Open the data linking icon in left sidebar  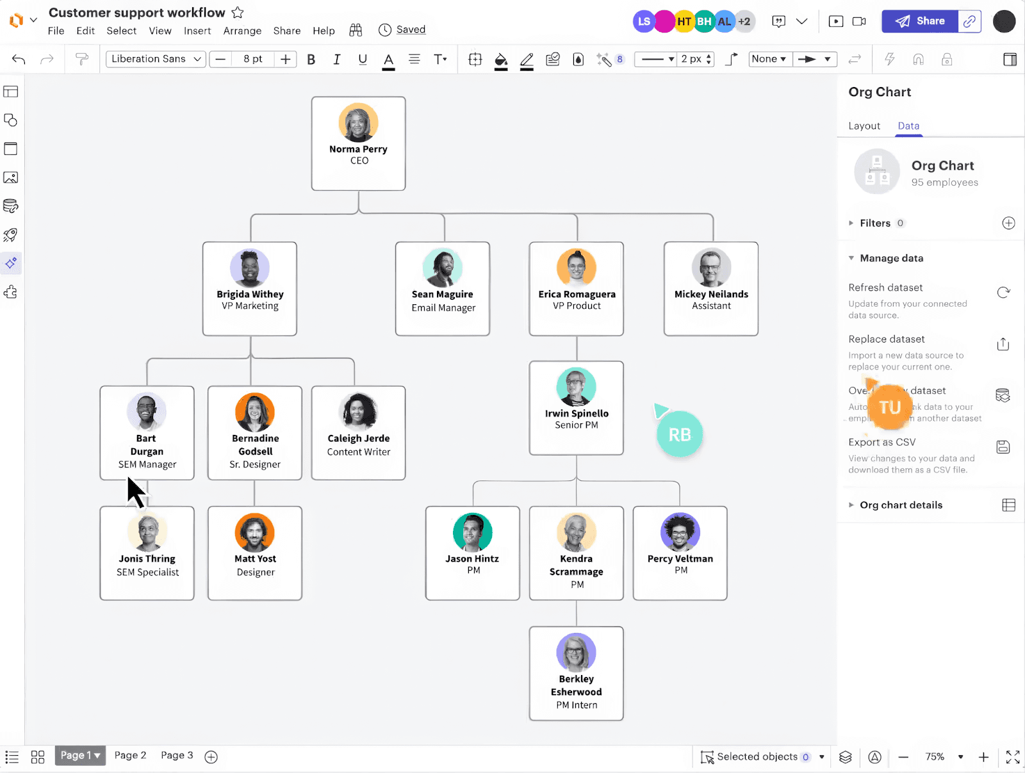tap(11, 206)
